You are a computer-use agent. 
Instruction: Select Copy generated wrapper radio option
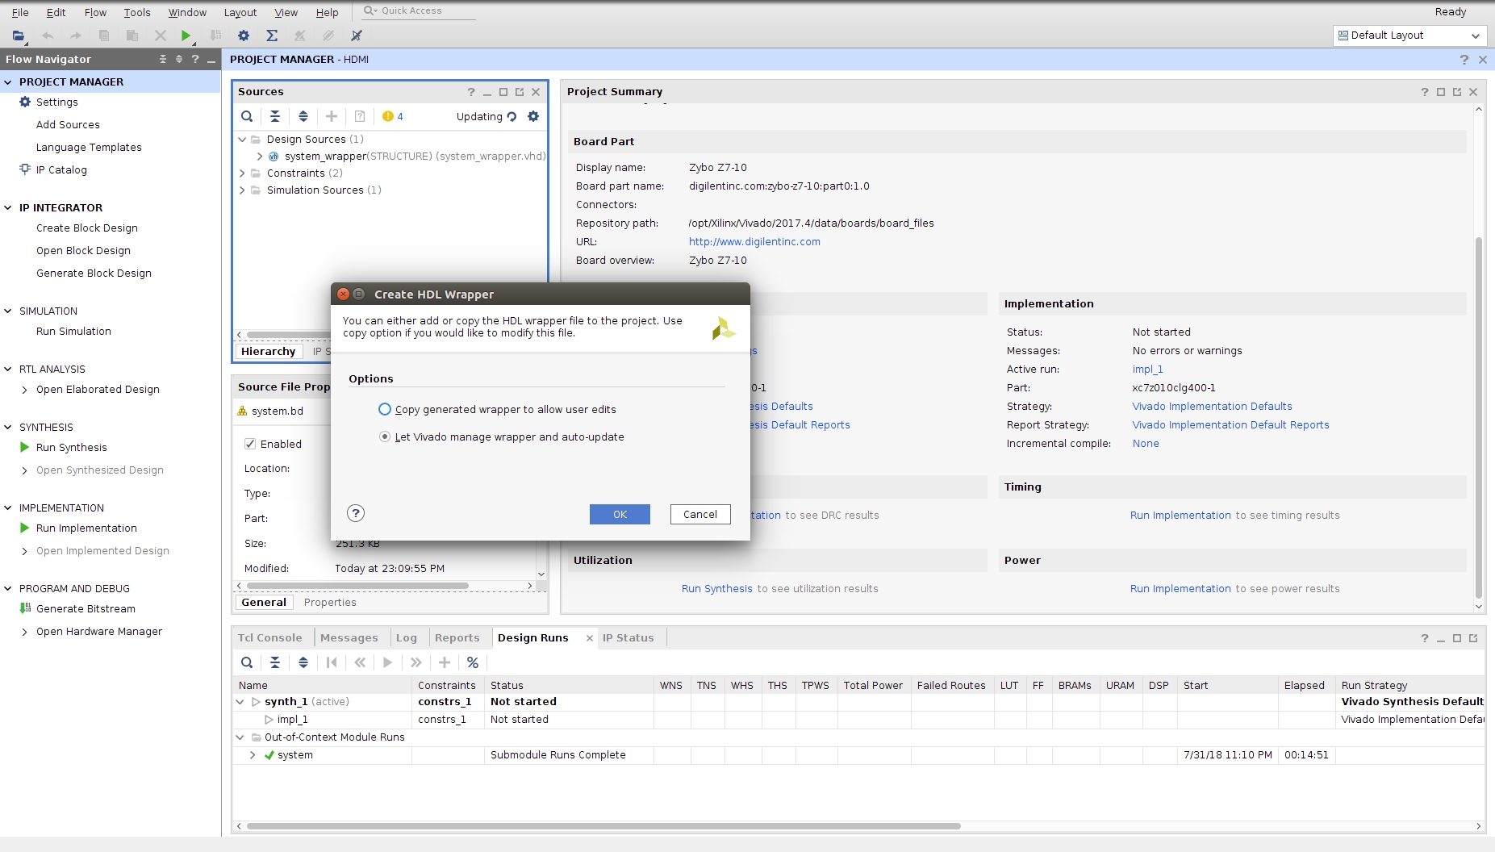click(x=385, y=409)
